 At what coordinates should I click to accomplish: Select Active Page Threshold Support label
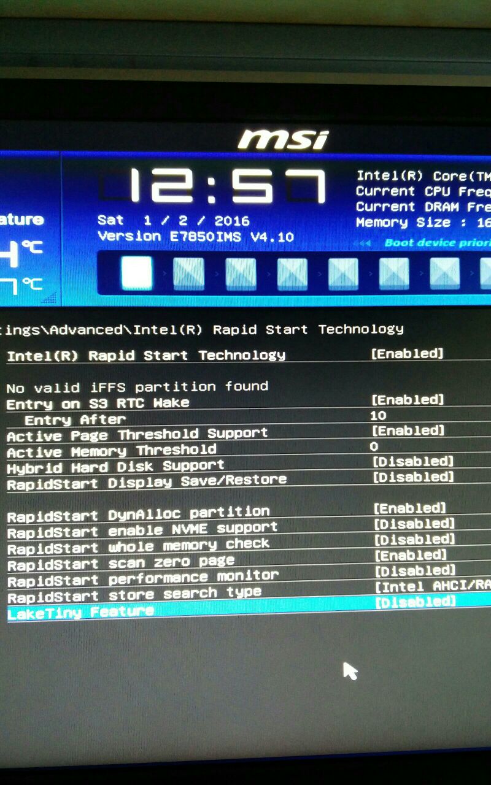tap(137, 434)
